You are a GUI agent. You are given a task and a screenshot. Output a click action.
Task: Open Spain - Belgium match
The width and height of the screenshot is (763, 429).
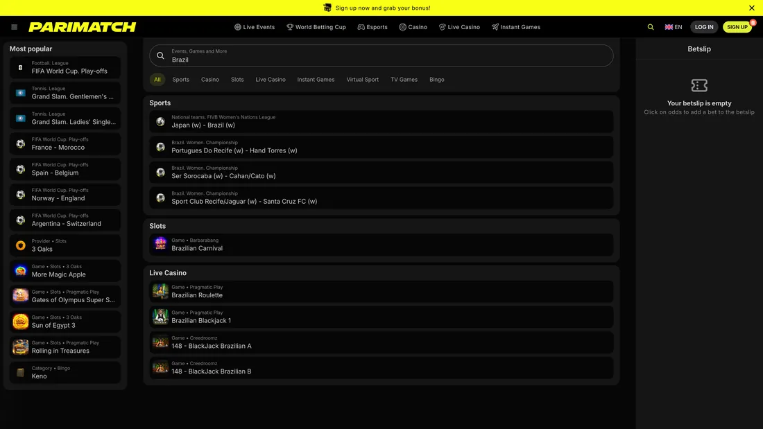pyautogui.click(x=65, y=169)
